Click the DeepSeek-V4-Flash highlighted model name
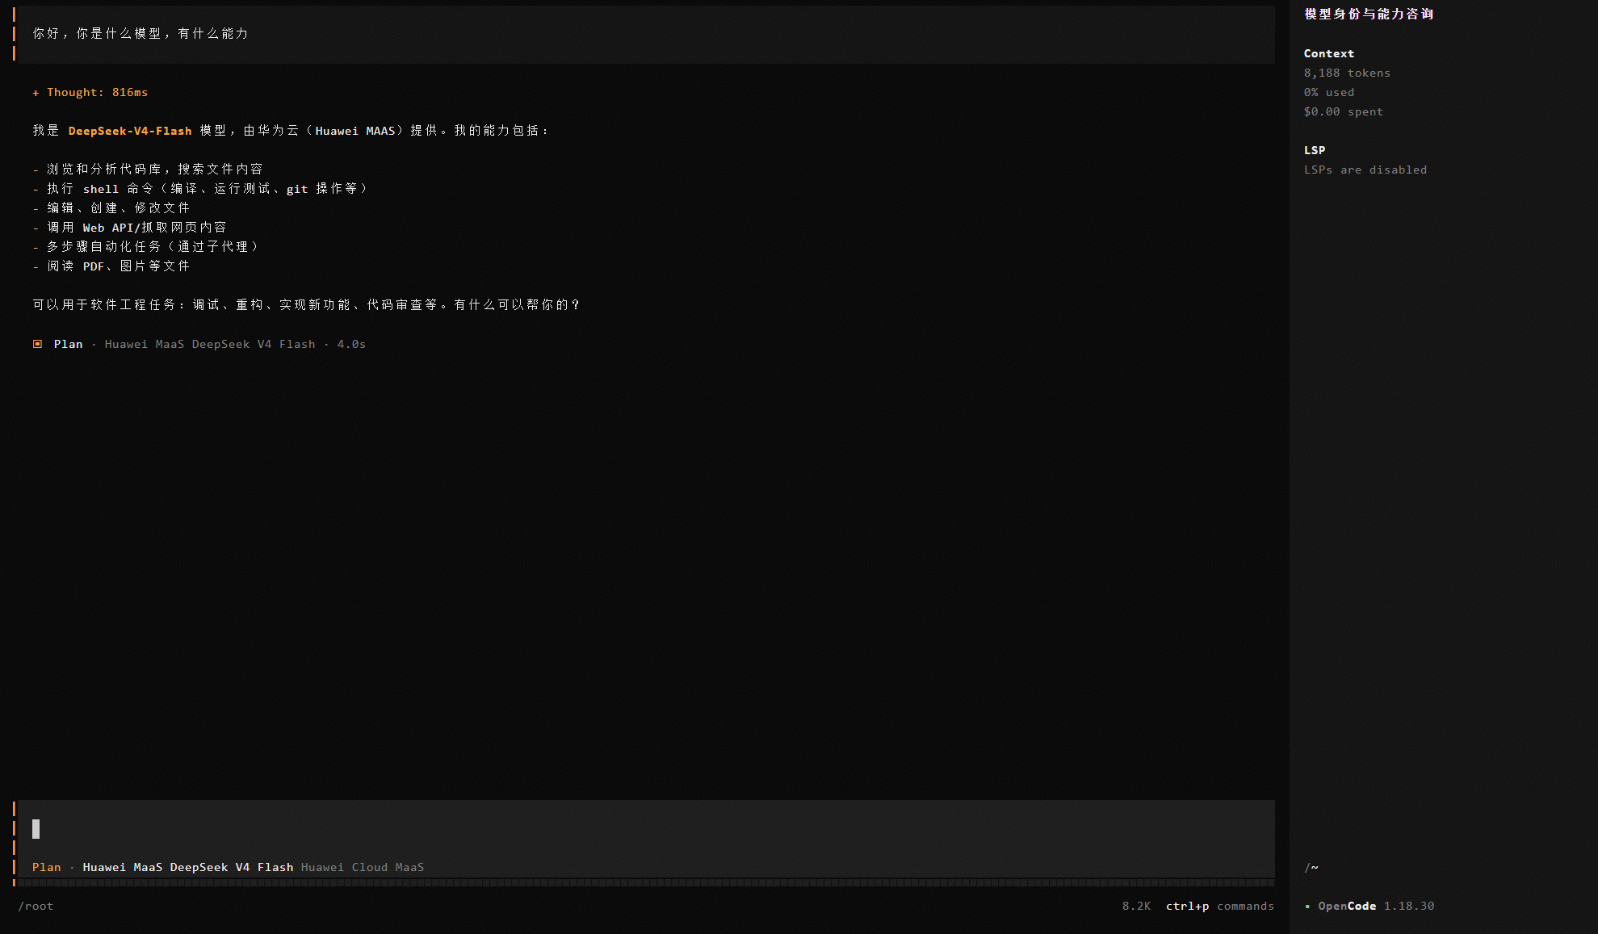The height and width of the screenshot is (934, 1598). tap(129, 131)
